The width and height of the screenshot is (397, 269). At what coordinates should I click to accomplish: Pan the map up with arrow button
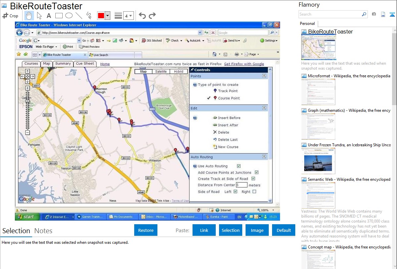(x=28, y=71)
